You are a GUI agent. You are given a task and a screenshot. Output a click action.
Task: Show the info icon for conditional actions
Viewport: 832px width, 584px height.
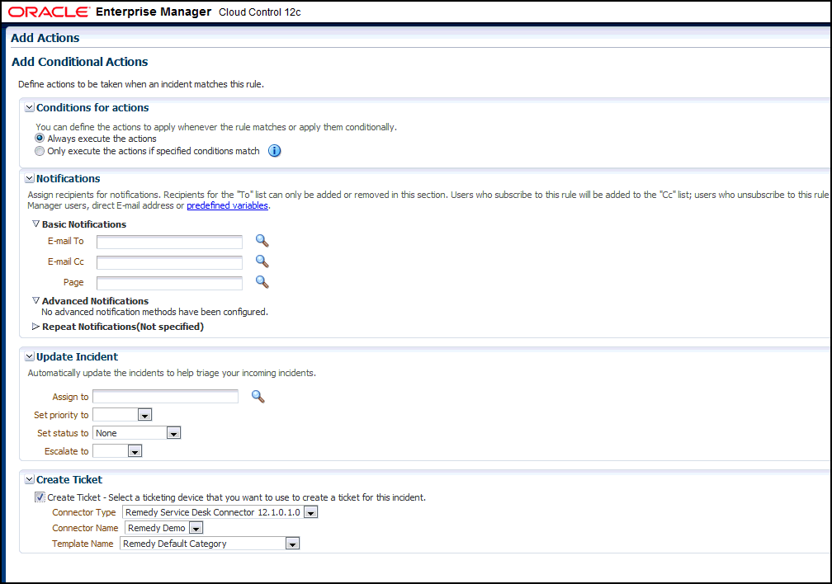[x=274, y=151]
